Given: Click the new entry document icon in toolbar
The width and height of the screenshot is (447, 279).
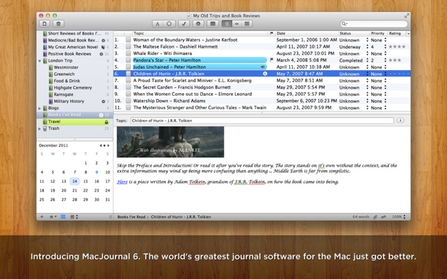Looking at the screenshot, I should click(45, 24).
